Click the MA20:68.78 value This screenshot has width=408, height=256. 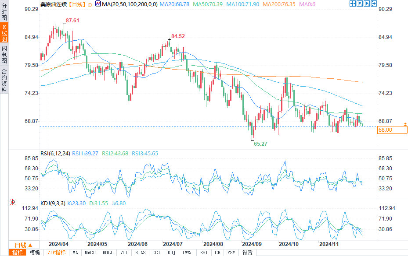(174, 4)
